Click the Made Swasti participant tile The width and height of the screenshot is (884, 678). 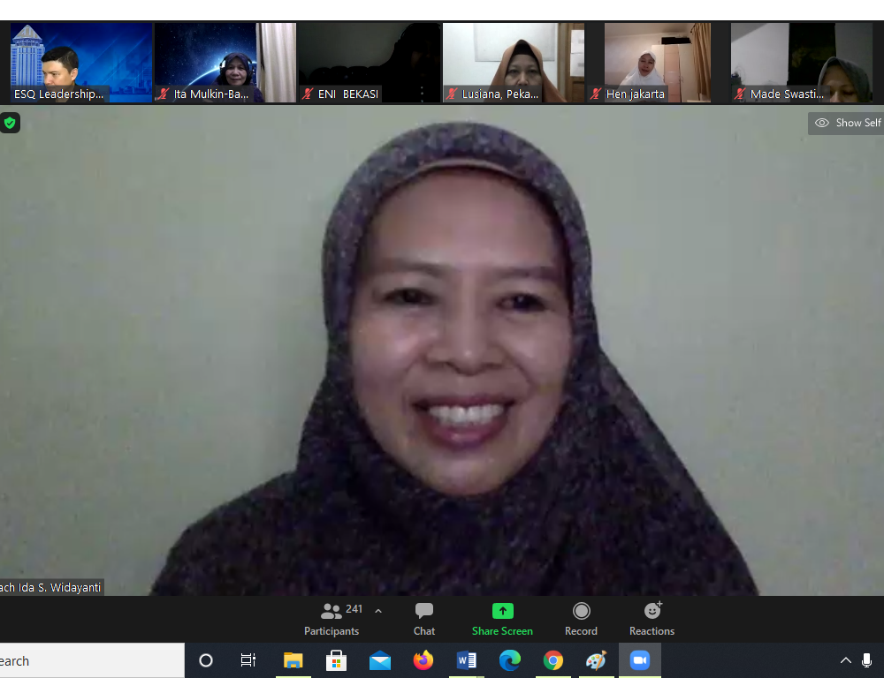pyautogui.click(x=800, y=62)
